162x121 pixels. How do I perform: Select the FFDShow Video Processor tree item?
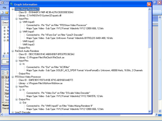[x=28, y=77]
